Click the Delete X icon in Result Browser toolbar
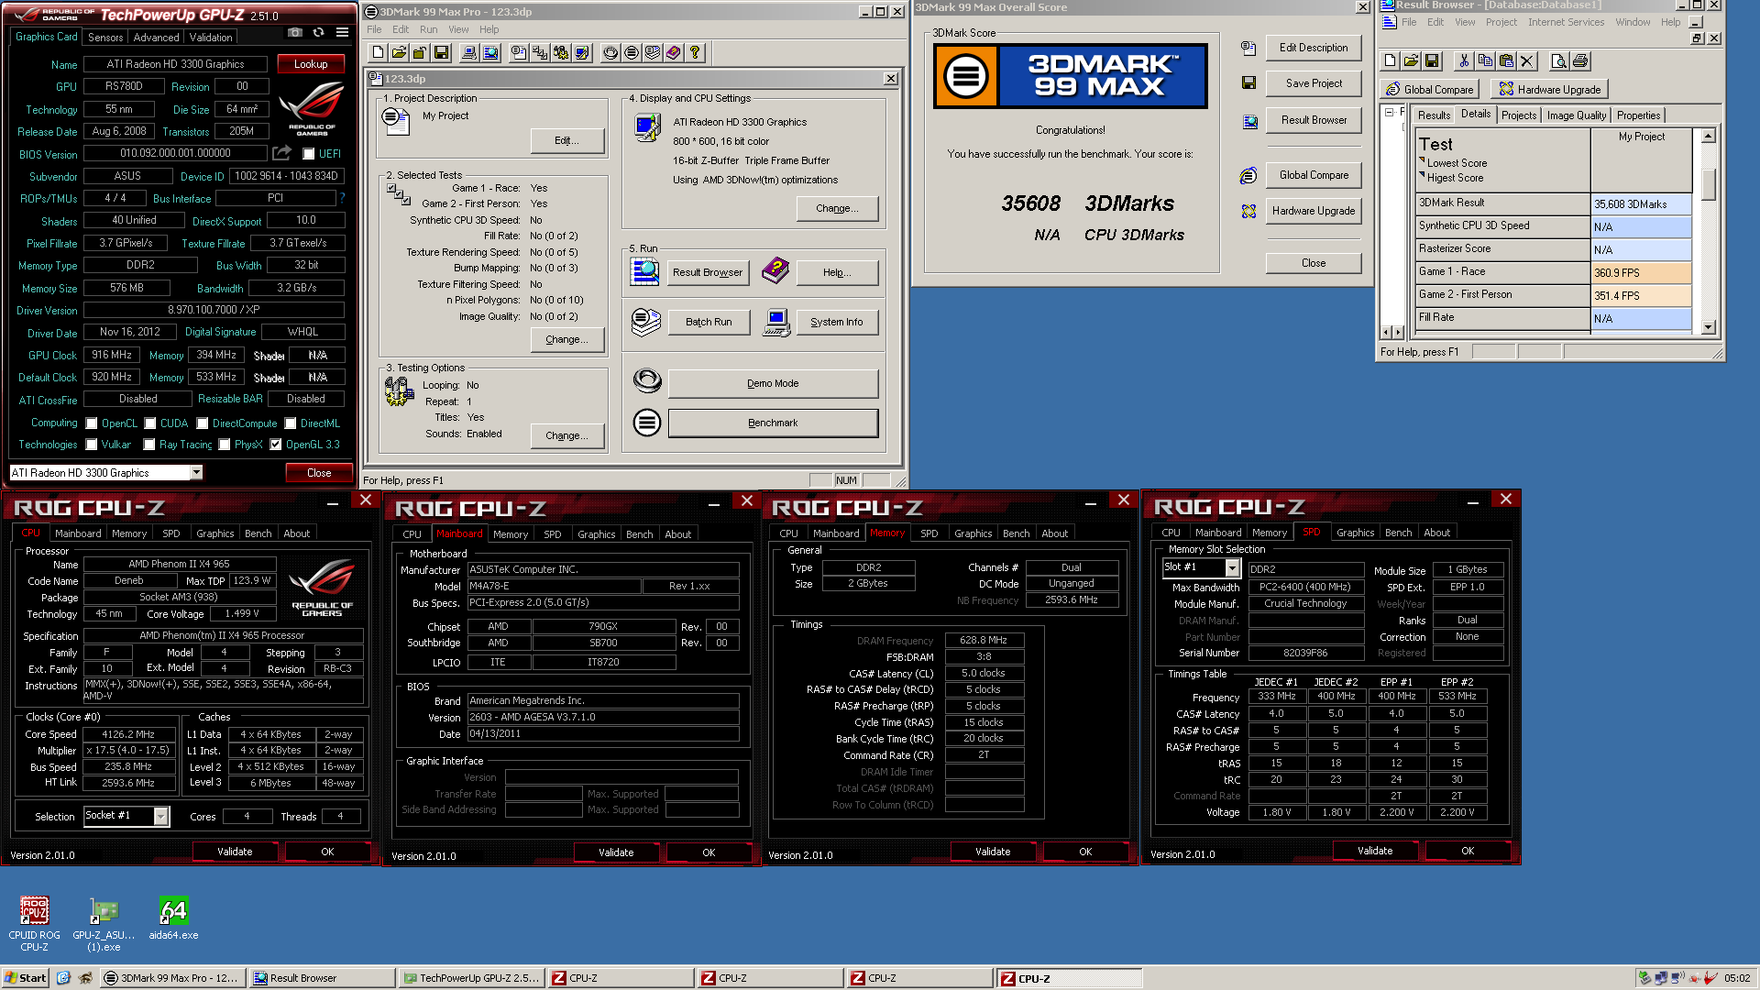 coord(1526,61)
